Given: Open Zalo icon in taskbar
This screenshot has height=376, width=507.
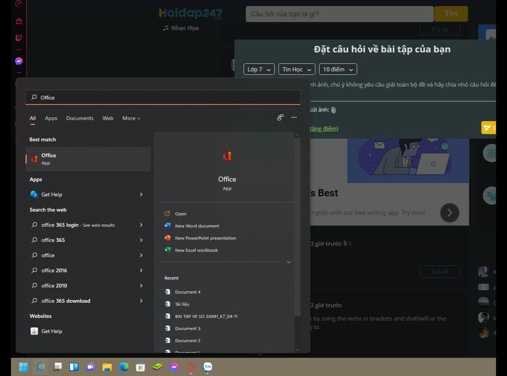Looking at the screenshot, I should pos(207,367).
